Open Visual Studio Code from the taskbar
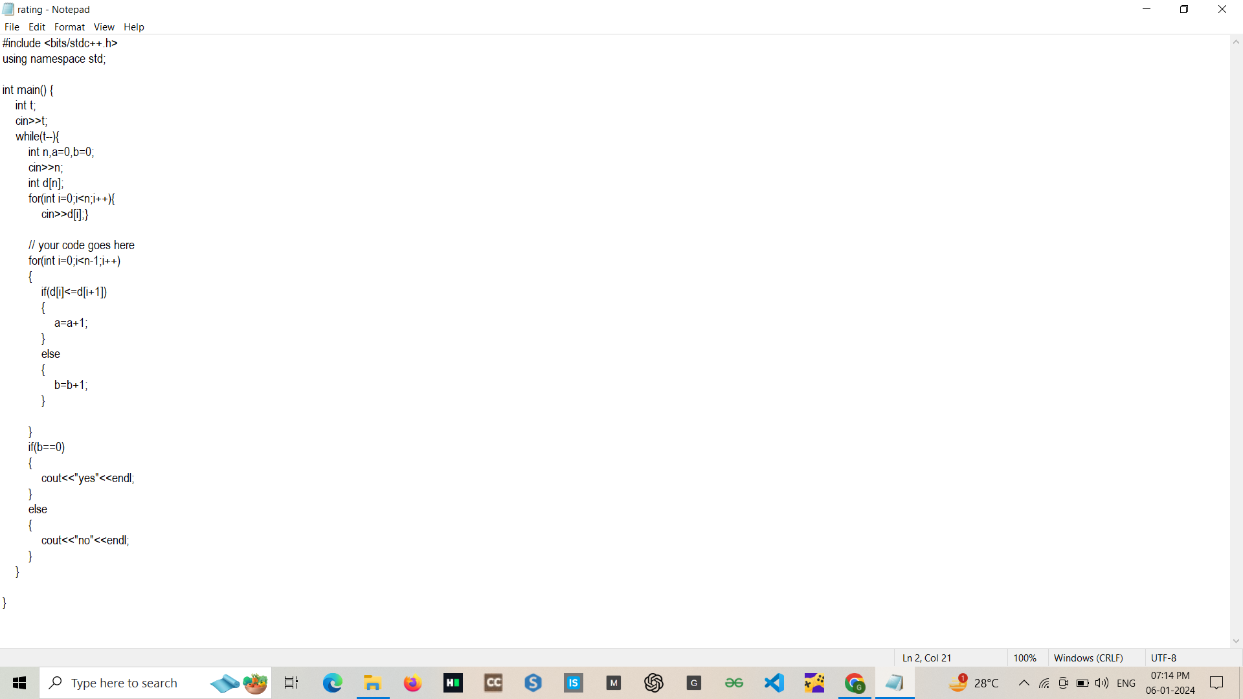 774,683
